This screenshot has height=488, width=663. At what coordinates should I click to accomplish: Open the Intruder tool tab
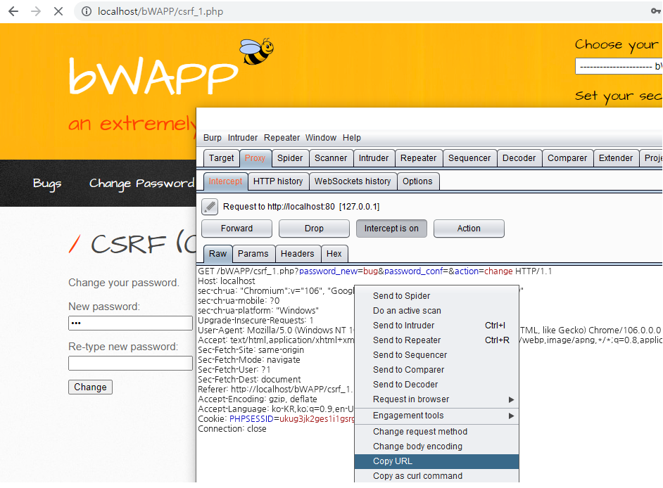tap(374, 158)
